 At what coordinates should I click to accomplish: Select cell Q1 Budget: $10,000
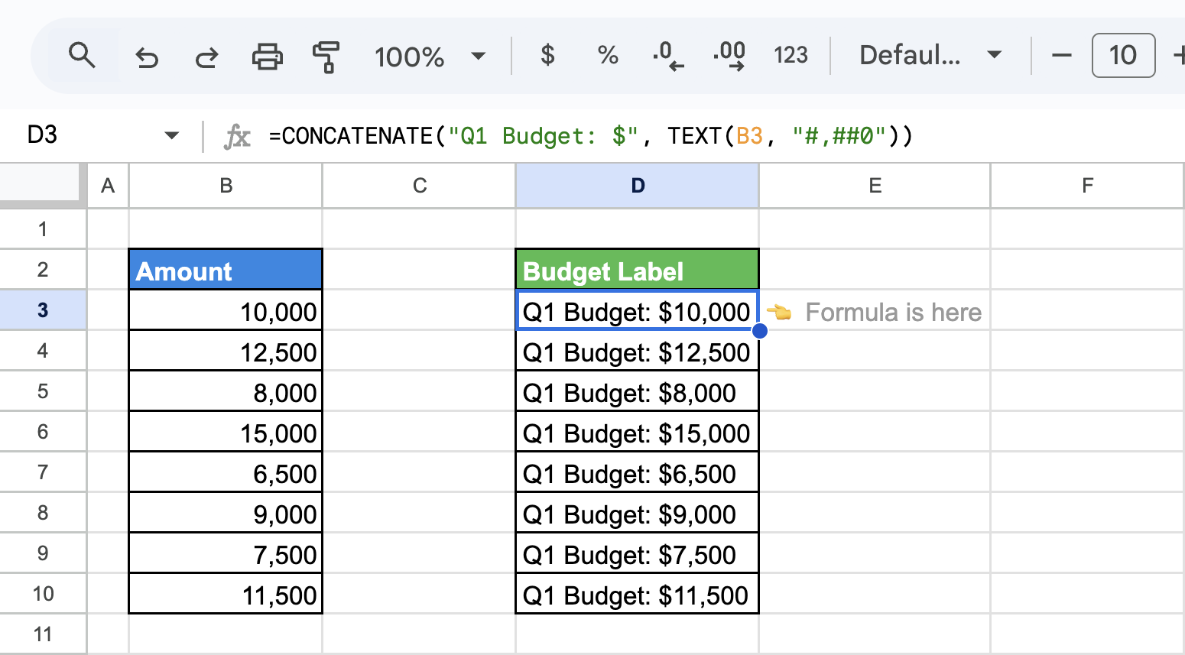tap(638, 310)
